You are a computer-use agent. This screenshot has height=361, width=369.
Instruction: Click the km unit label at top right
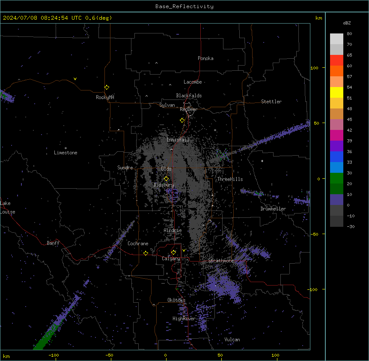coord(318,18)
